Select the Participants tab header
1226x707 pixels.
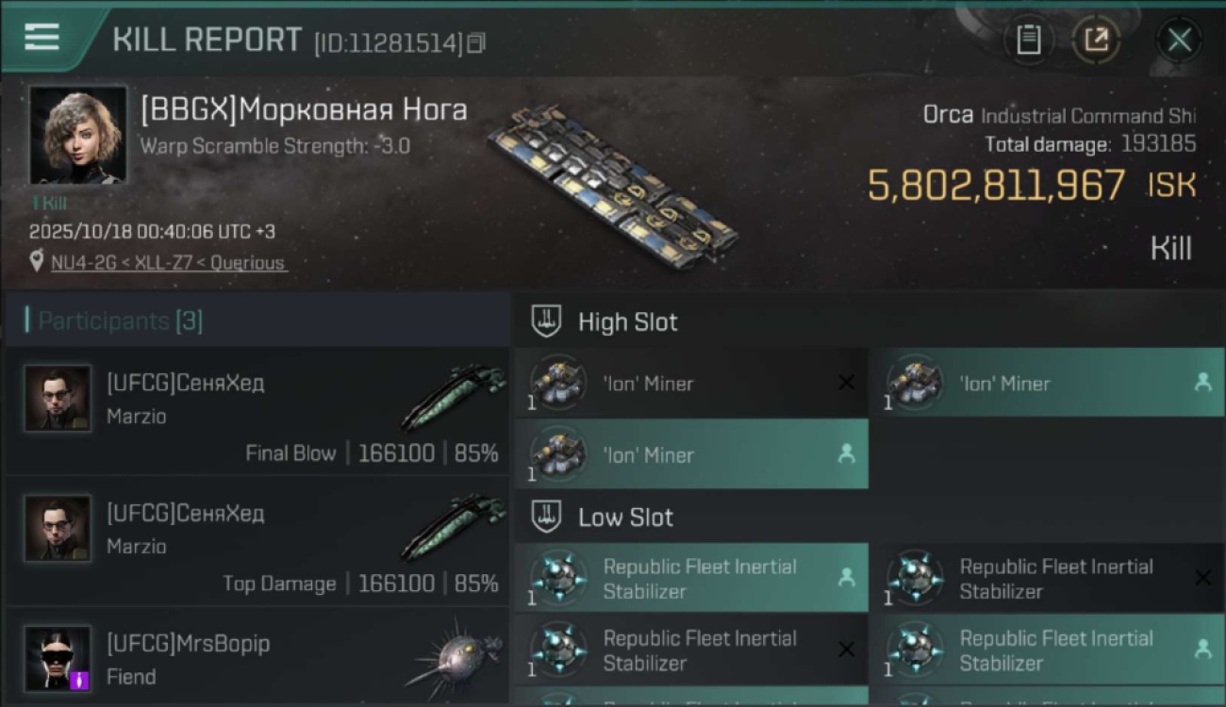click(120, 321)
